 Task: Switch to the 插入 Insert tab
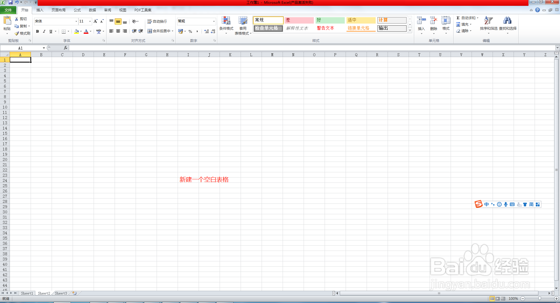[40, 10]
